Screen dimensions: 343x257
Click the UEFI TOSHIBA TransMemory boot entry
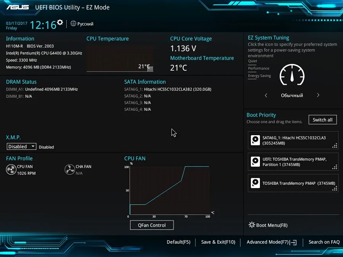tap(293, 162)
